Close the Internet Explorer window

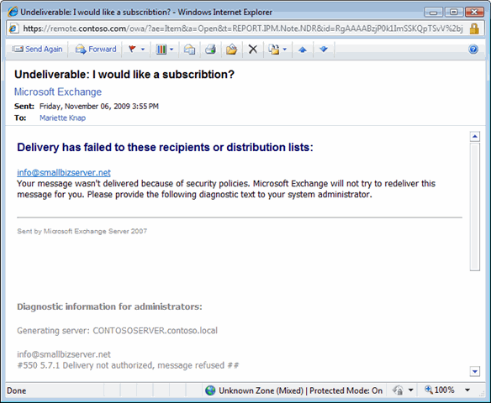(x=474, y=13)
